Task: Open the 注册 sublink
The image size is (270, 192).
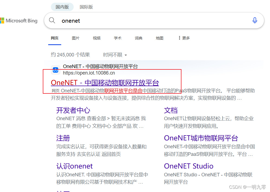Action: click(63, 138)
